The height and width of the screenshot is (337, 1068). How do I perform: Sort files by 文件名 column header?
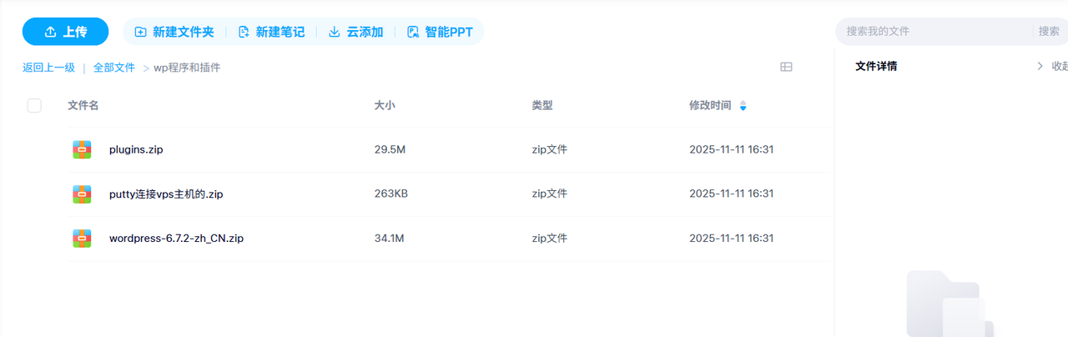point(83,105)
